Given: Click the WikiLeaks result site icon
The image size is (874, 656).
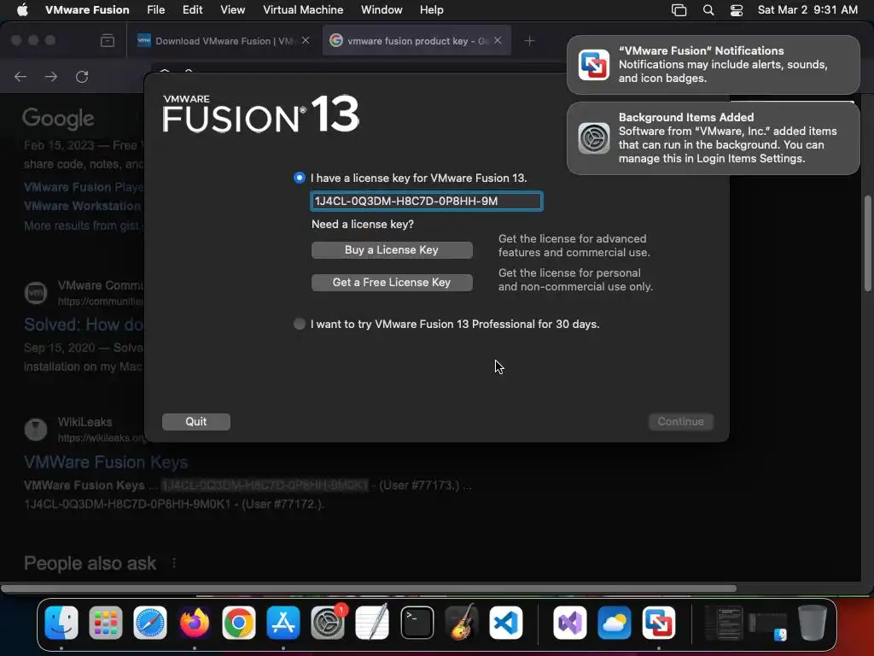Looking at the screenshot, I should (x=36, y=430).
